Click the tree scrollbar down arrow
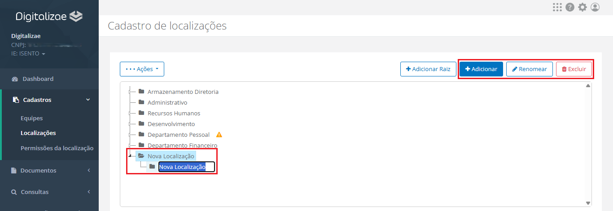Image resolution: width=613 pixels, height=211 pixels. click(588, 203)
